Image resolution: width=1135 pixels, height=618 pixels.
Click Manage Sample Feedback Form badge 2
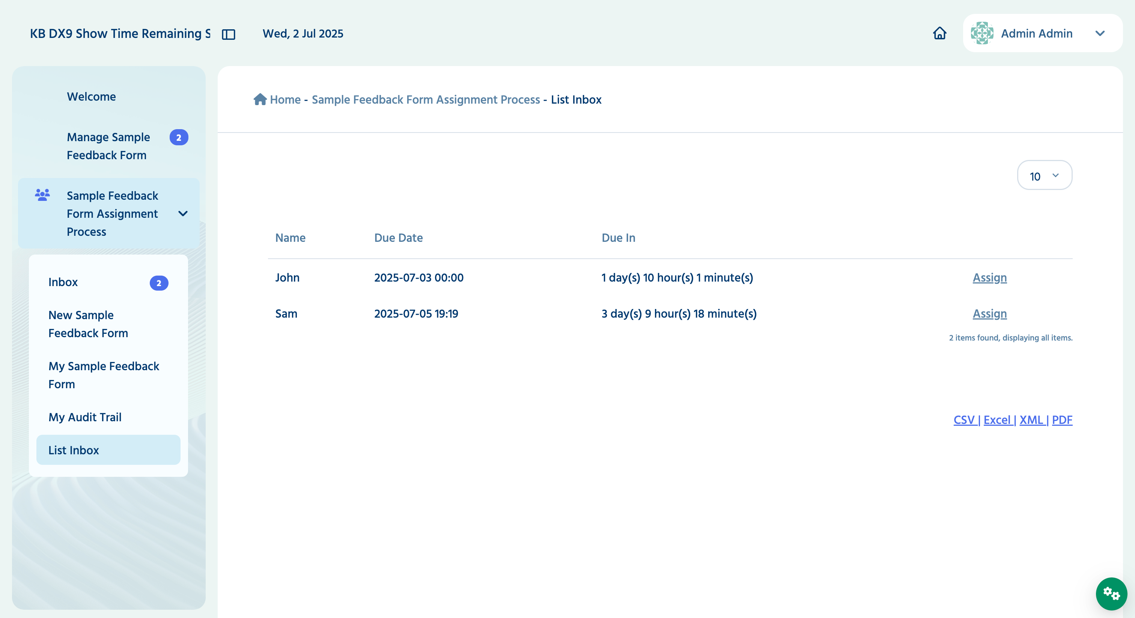click(x=179, y=137)
